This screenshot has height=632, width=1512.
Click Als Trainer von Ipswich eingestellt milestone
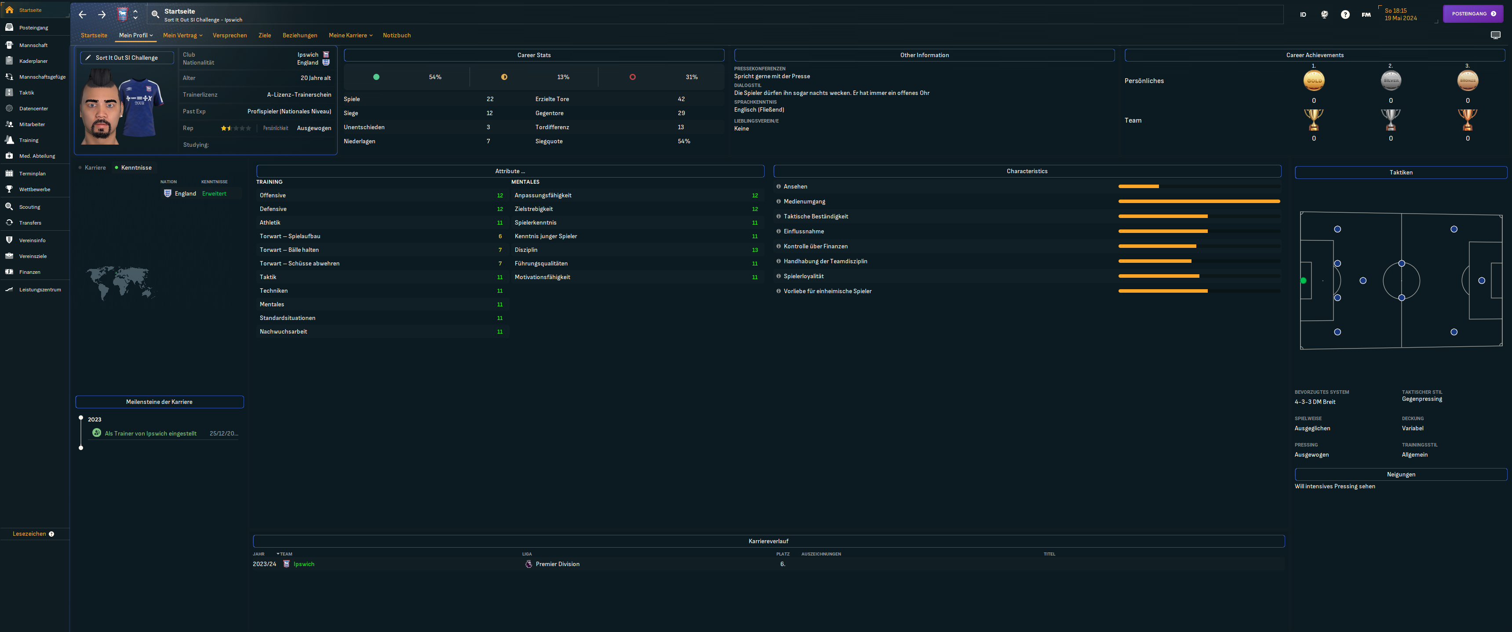pos(151,434)
